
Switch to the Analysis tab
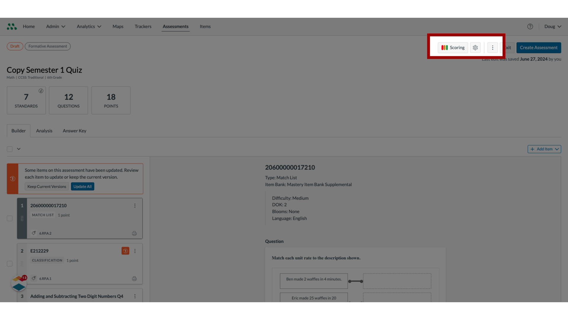point(44,130)
